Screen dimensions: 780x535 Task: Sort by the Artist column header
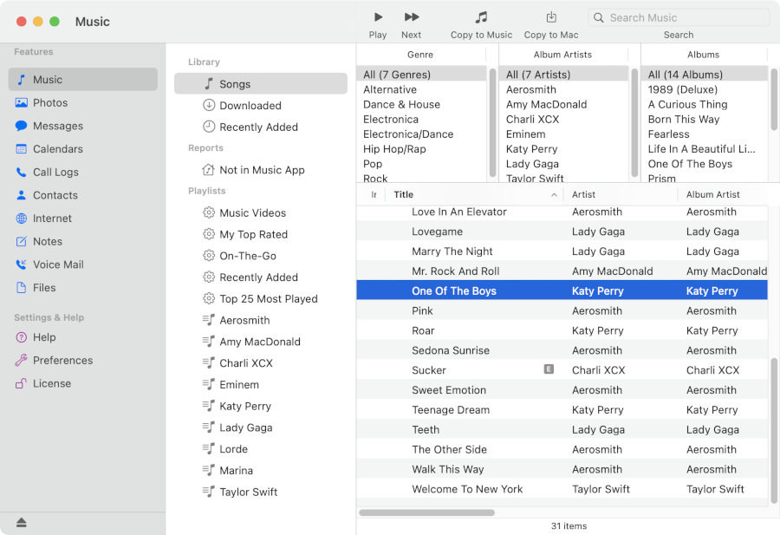pyautogui.click(x=620, y=194)
